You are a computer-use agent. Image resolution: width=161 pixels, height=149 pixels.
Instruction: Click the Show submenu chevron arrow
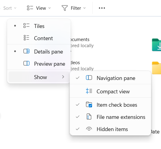click(63, 77)
